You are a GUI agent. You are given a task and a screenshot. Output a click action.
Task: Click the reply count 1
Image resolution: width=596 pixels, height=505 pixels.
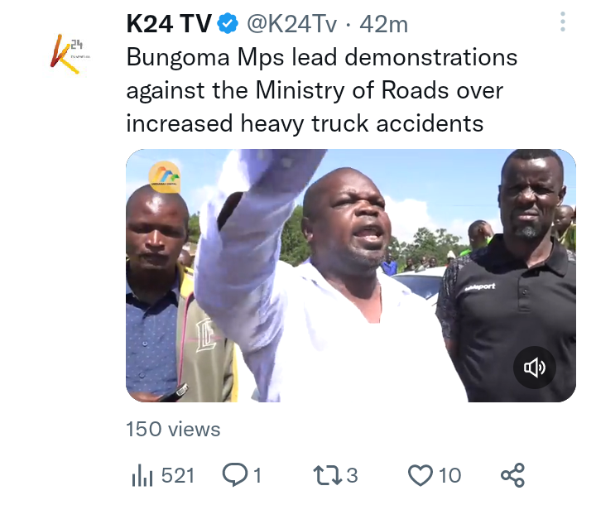(x=257, y=475)
